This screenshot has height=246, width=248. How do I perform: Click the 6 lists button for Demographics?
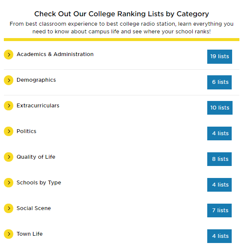click(x=219, y=82)
